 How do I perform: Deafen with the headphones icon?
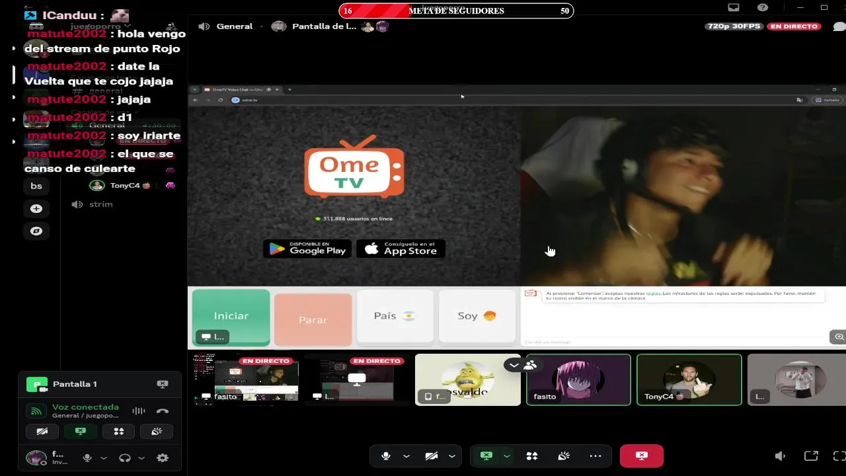[124, 457]
